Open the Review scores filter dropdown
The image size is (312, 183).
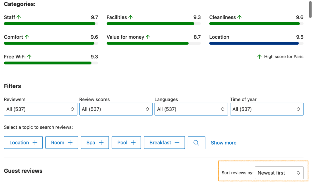pos(116,109)
